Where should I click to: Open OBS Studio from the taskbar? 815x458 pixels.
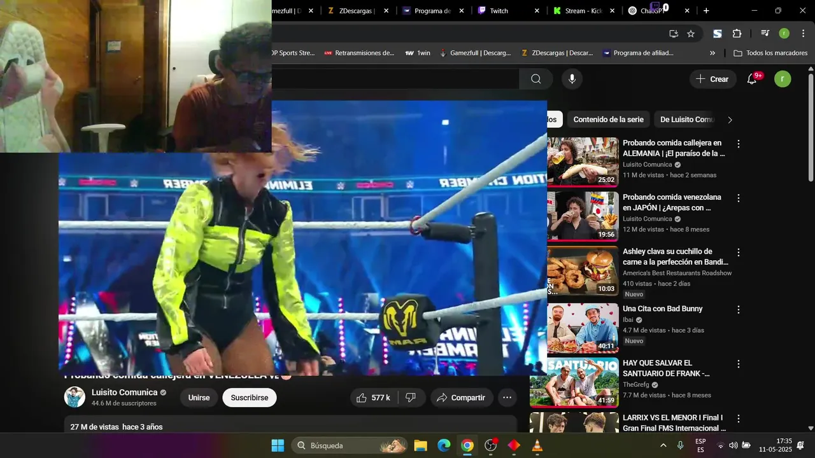(x=491, y=445)
